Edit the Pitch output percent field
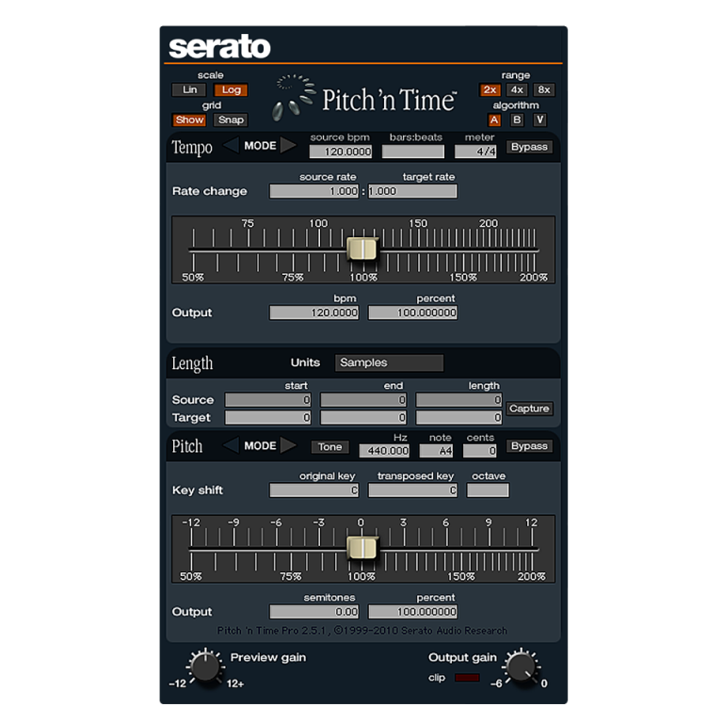 point(412,612)
